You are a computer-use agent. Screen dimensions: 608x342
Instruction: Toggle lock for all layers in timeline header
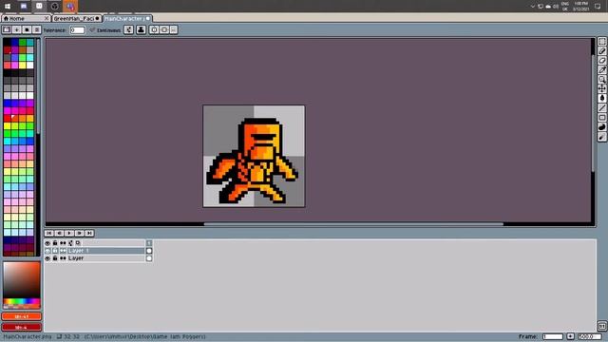point(55,243)
